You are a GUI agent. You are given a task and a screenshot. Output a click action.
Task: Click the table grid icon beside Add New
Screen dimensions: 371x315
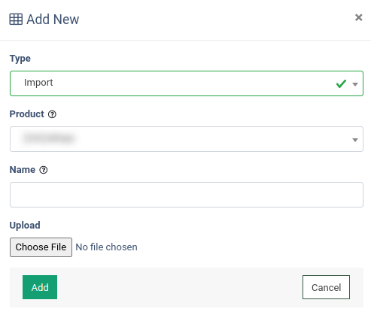click(x=16, y=20)
